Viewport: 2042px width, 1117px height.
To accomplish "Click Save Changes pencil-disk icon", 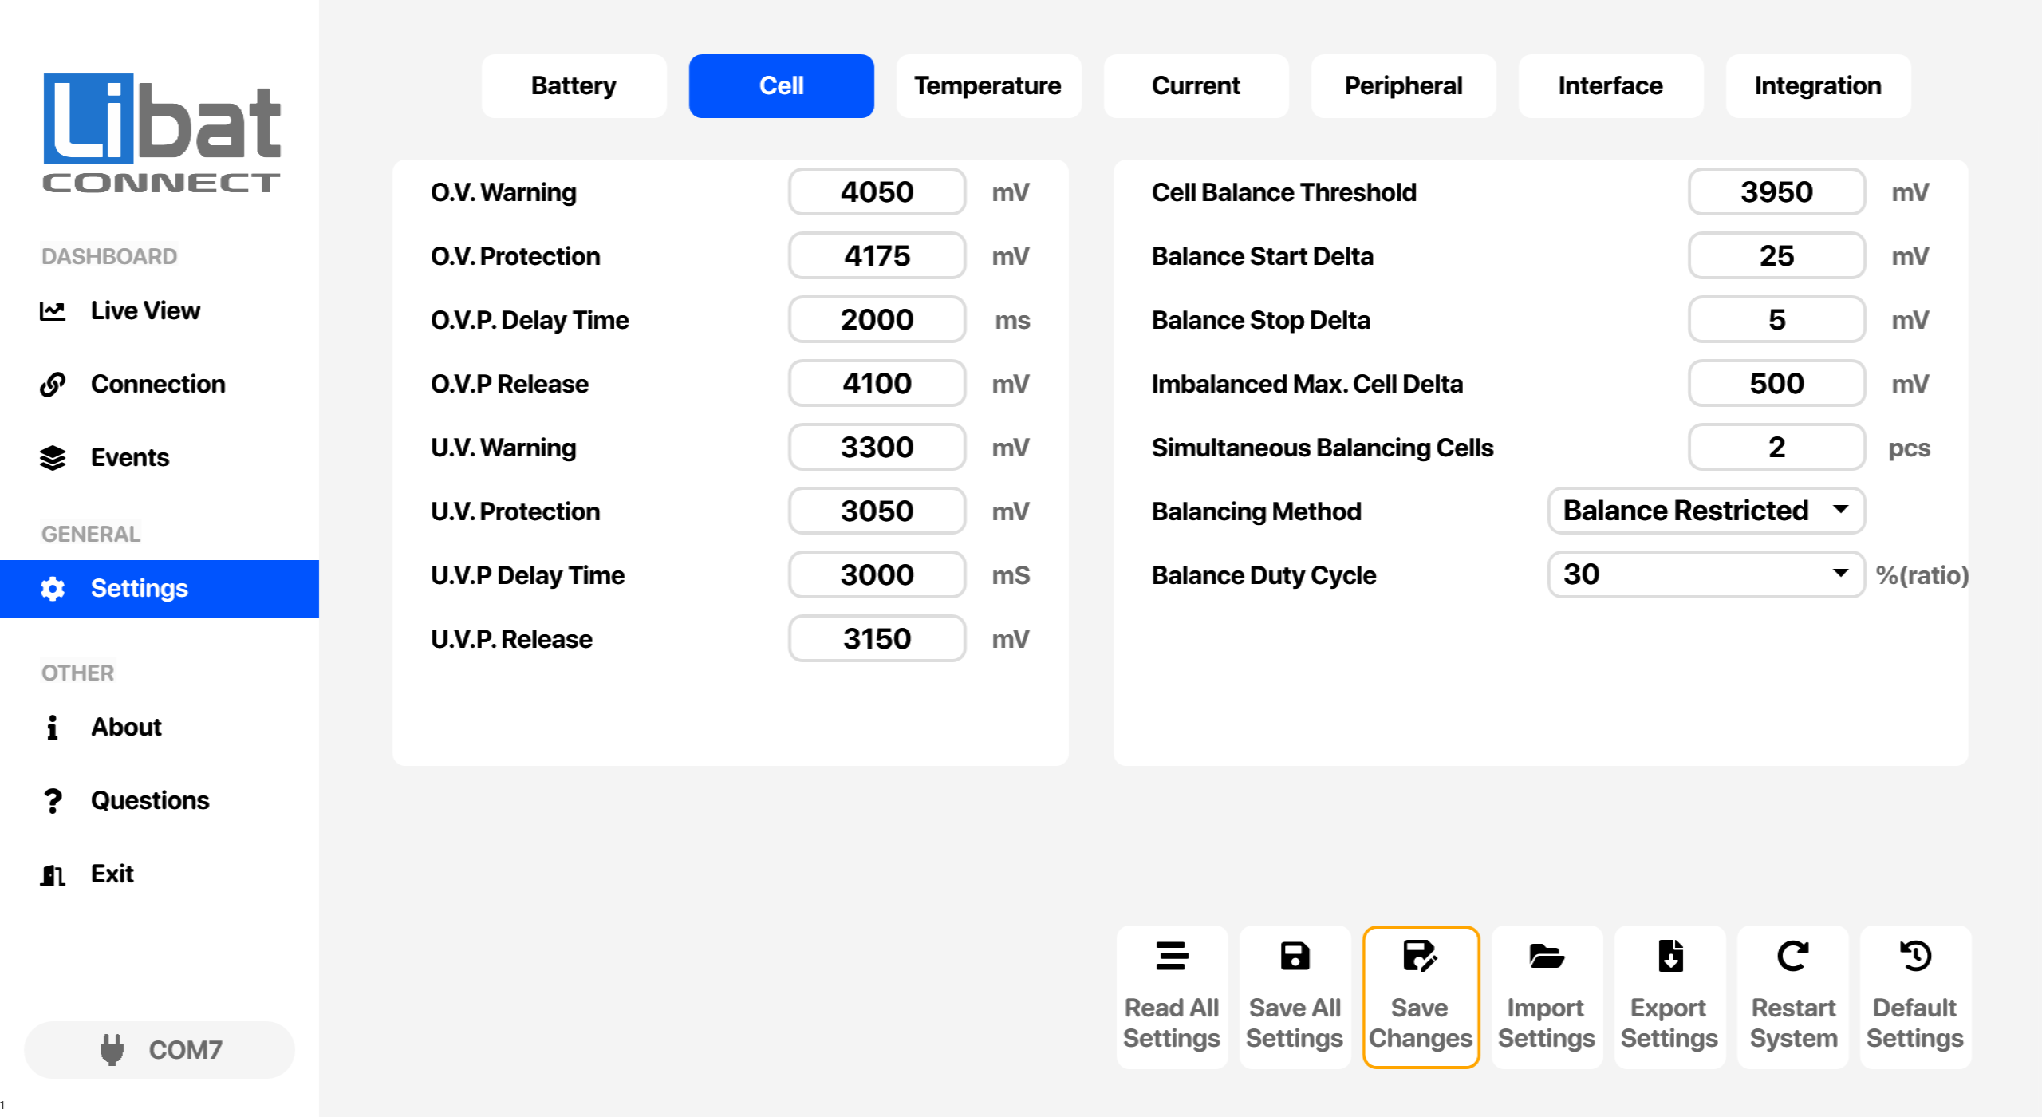I will point(1421,956).
